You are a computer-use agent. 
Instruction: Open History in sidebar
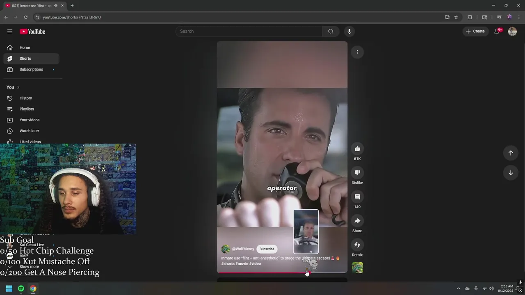(31, 98)
